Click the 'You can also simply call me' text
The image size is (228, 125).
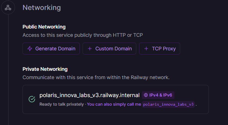coord(114,104)
